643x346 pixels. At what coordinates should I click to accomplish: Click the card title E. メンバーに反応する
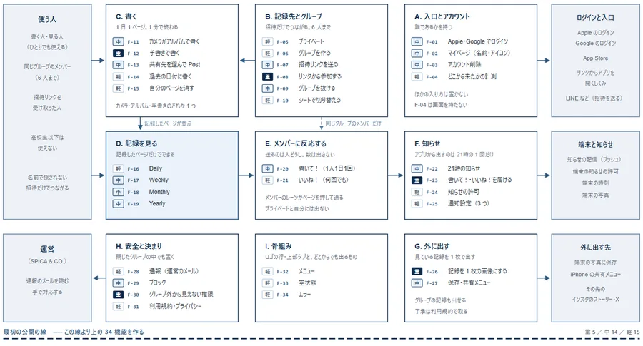coord(296,143)
